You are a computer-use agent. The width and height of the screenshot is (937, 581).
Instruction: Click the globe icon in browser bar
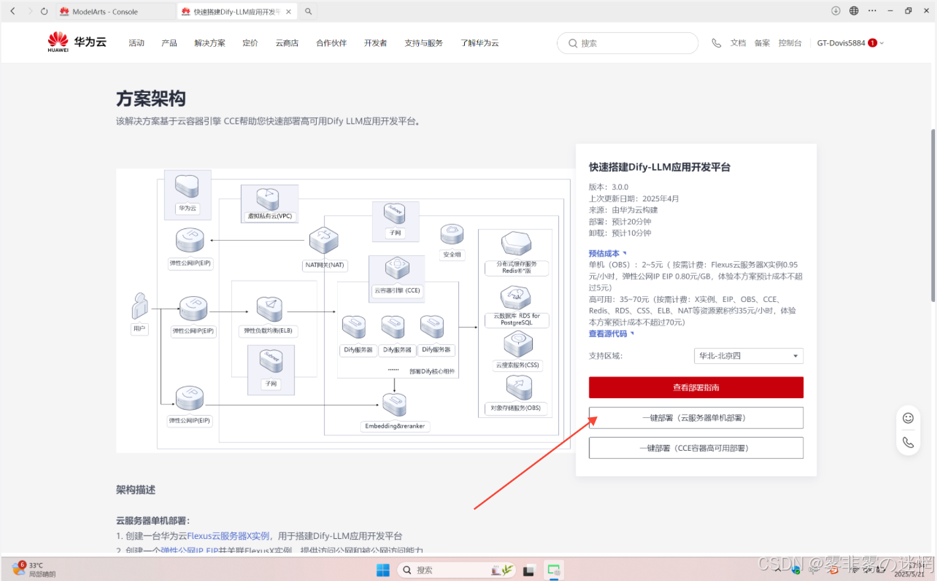pos(854,11)
